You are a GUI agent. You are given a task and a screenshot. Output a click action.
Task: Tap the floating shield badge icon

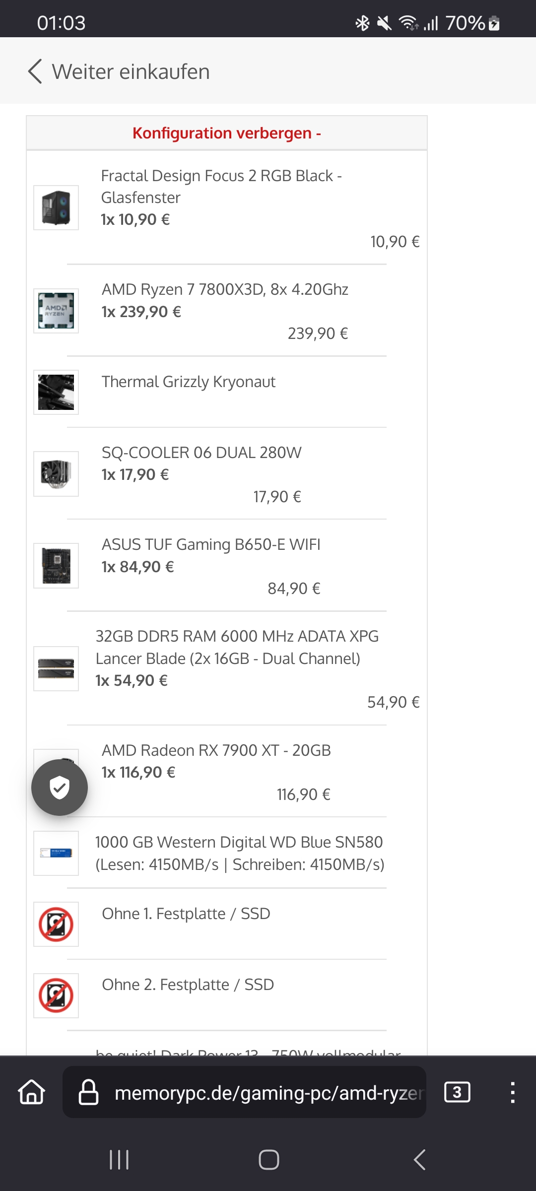[x=60, y=788]
